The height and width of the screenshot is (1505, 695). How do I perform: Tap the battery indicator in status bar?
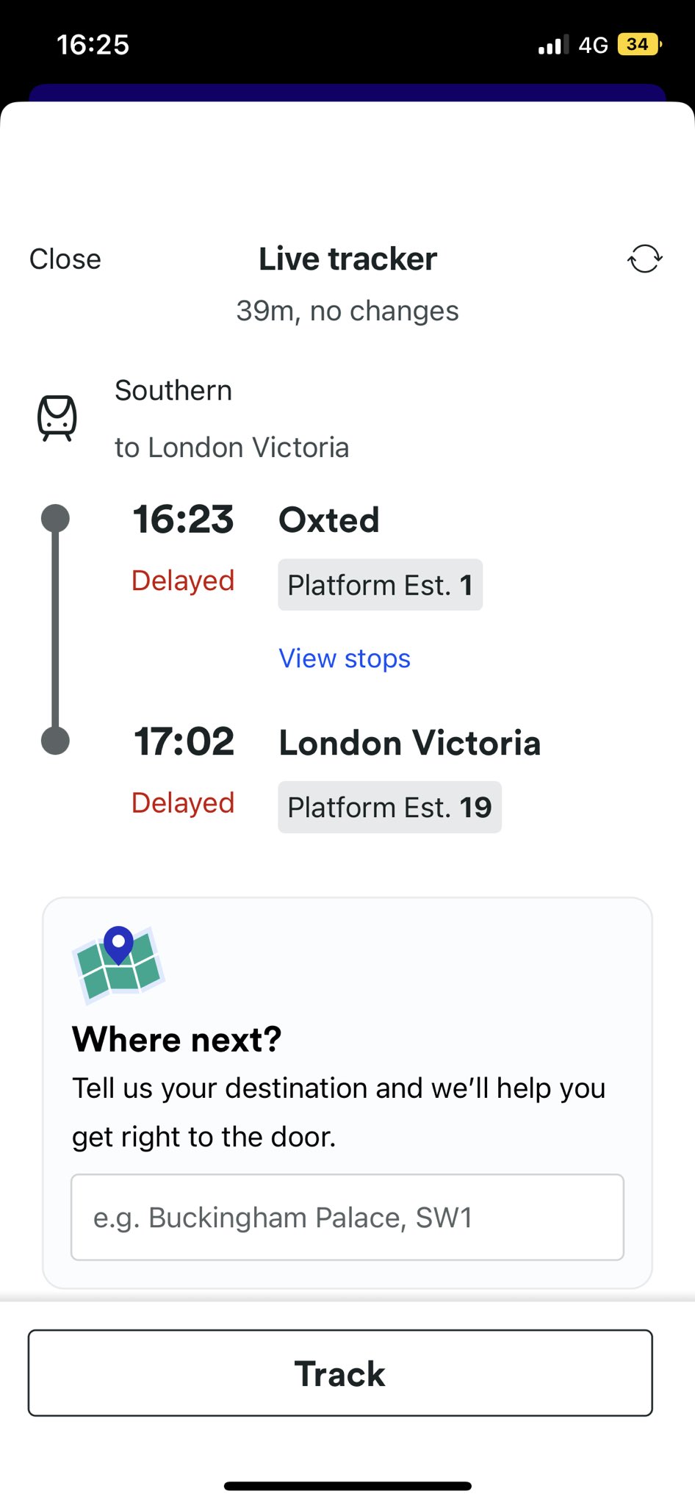pos(639,45)
